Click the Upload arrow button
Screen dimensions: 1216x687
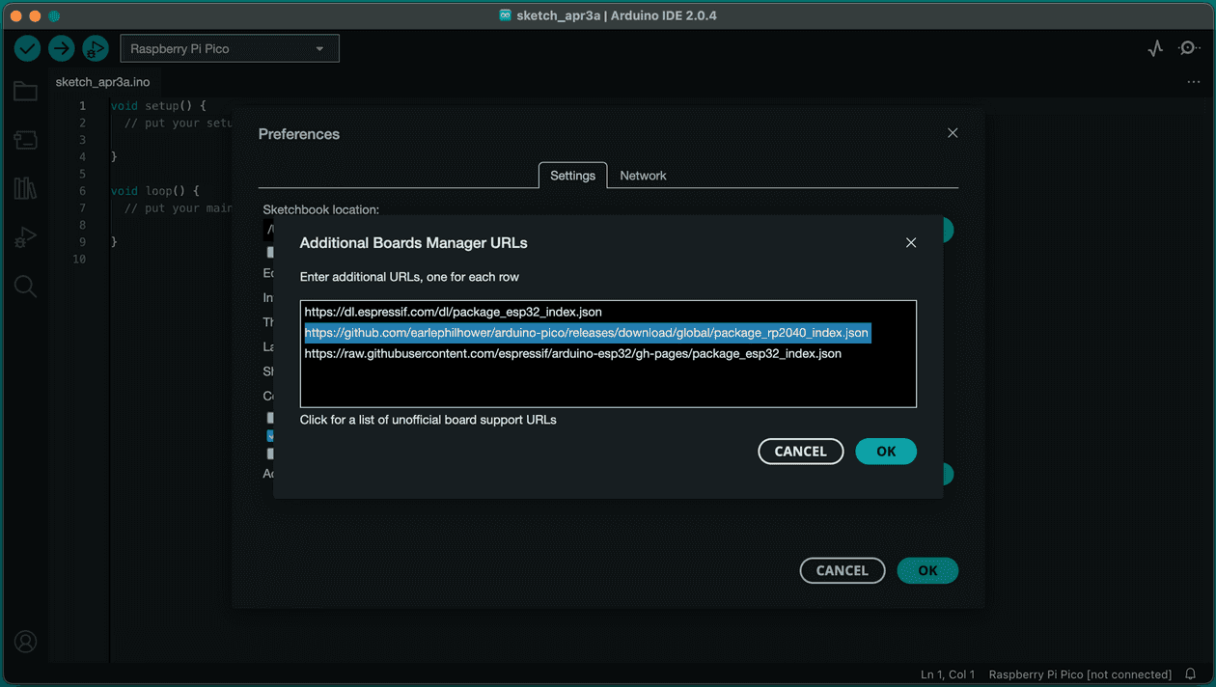[62, 48]
